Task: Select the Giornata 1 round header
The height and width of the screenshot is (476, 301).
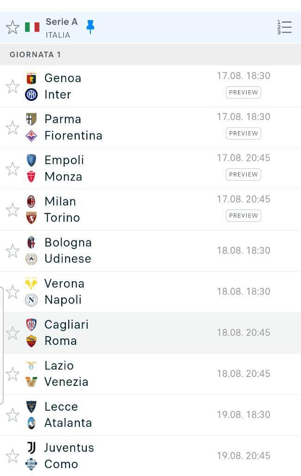Action: (150, 55)
